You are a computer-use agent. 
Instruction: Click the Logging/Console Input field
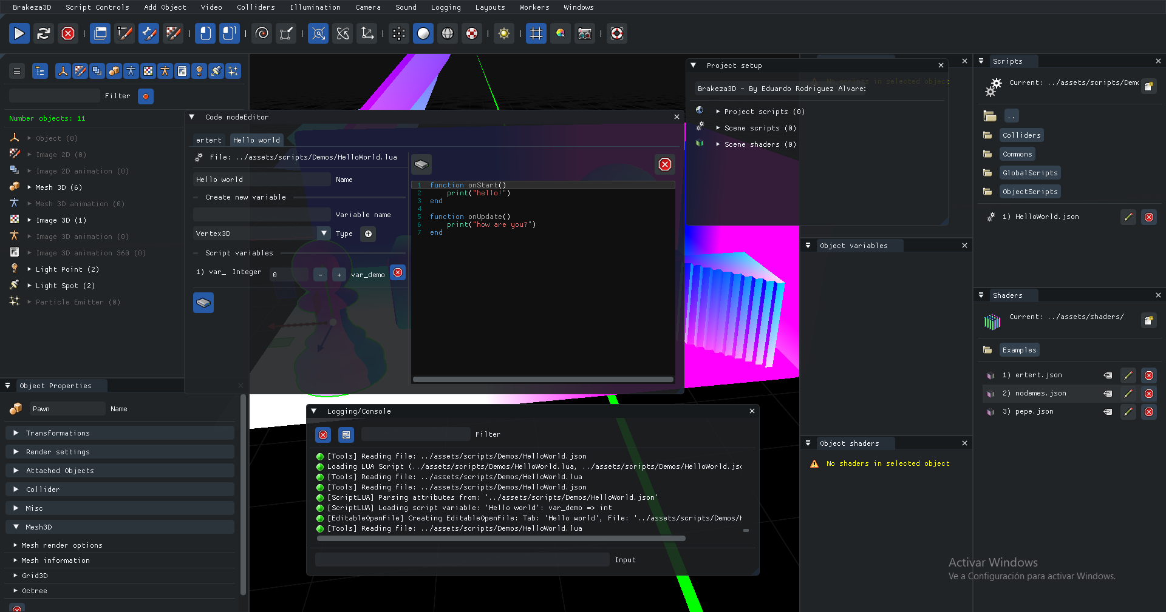[462, 560]
